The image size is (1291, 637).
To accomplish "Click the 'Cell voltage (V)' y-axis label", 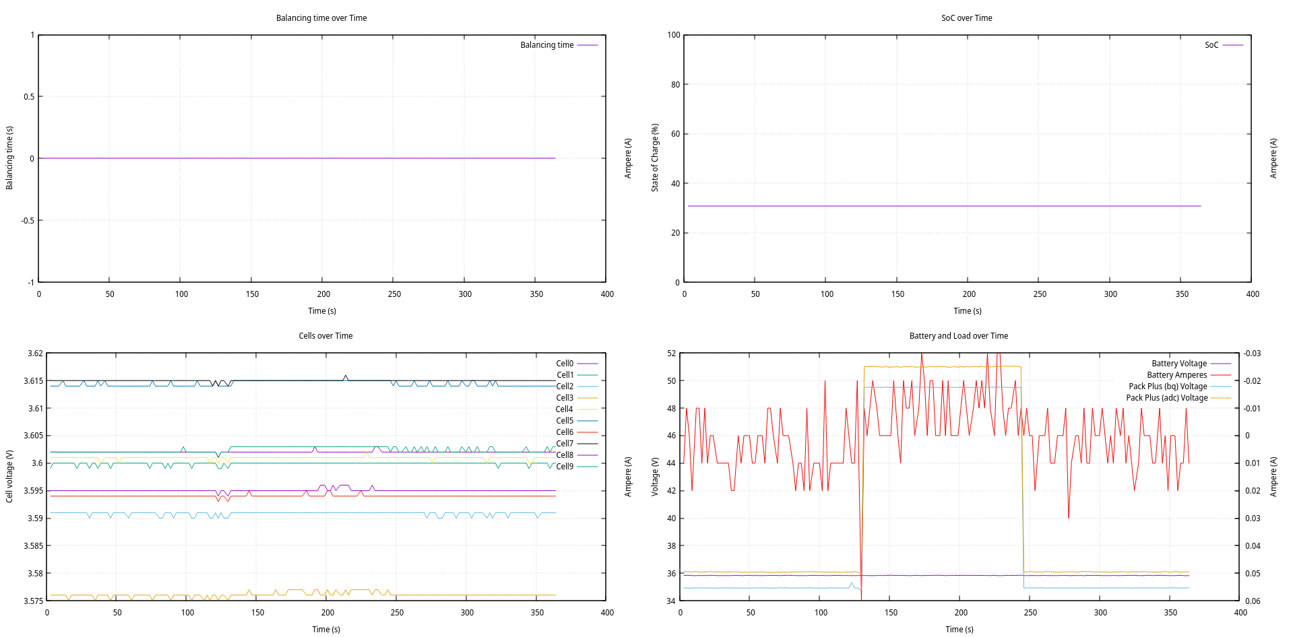I will click(9, 476).
